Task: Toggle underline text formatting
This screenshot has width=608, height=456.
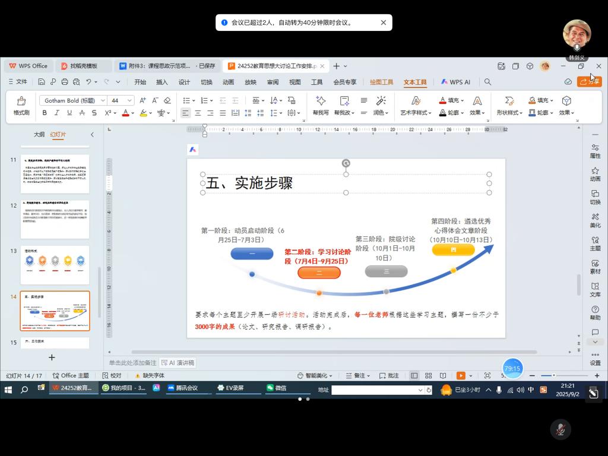Action: point(69,113)
